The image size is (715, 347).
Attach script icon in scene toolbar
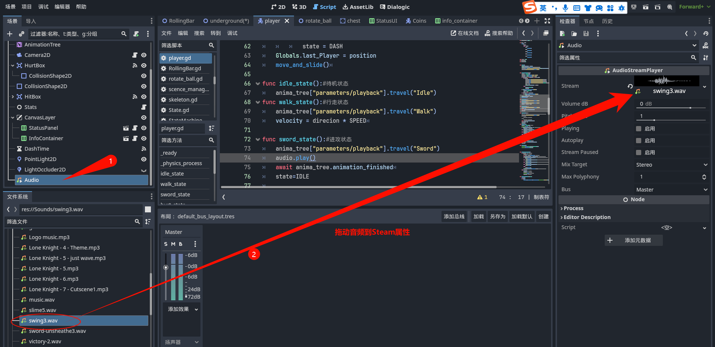(136, 34)
